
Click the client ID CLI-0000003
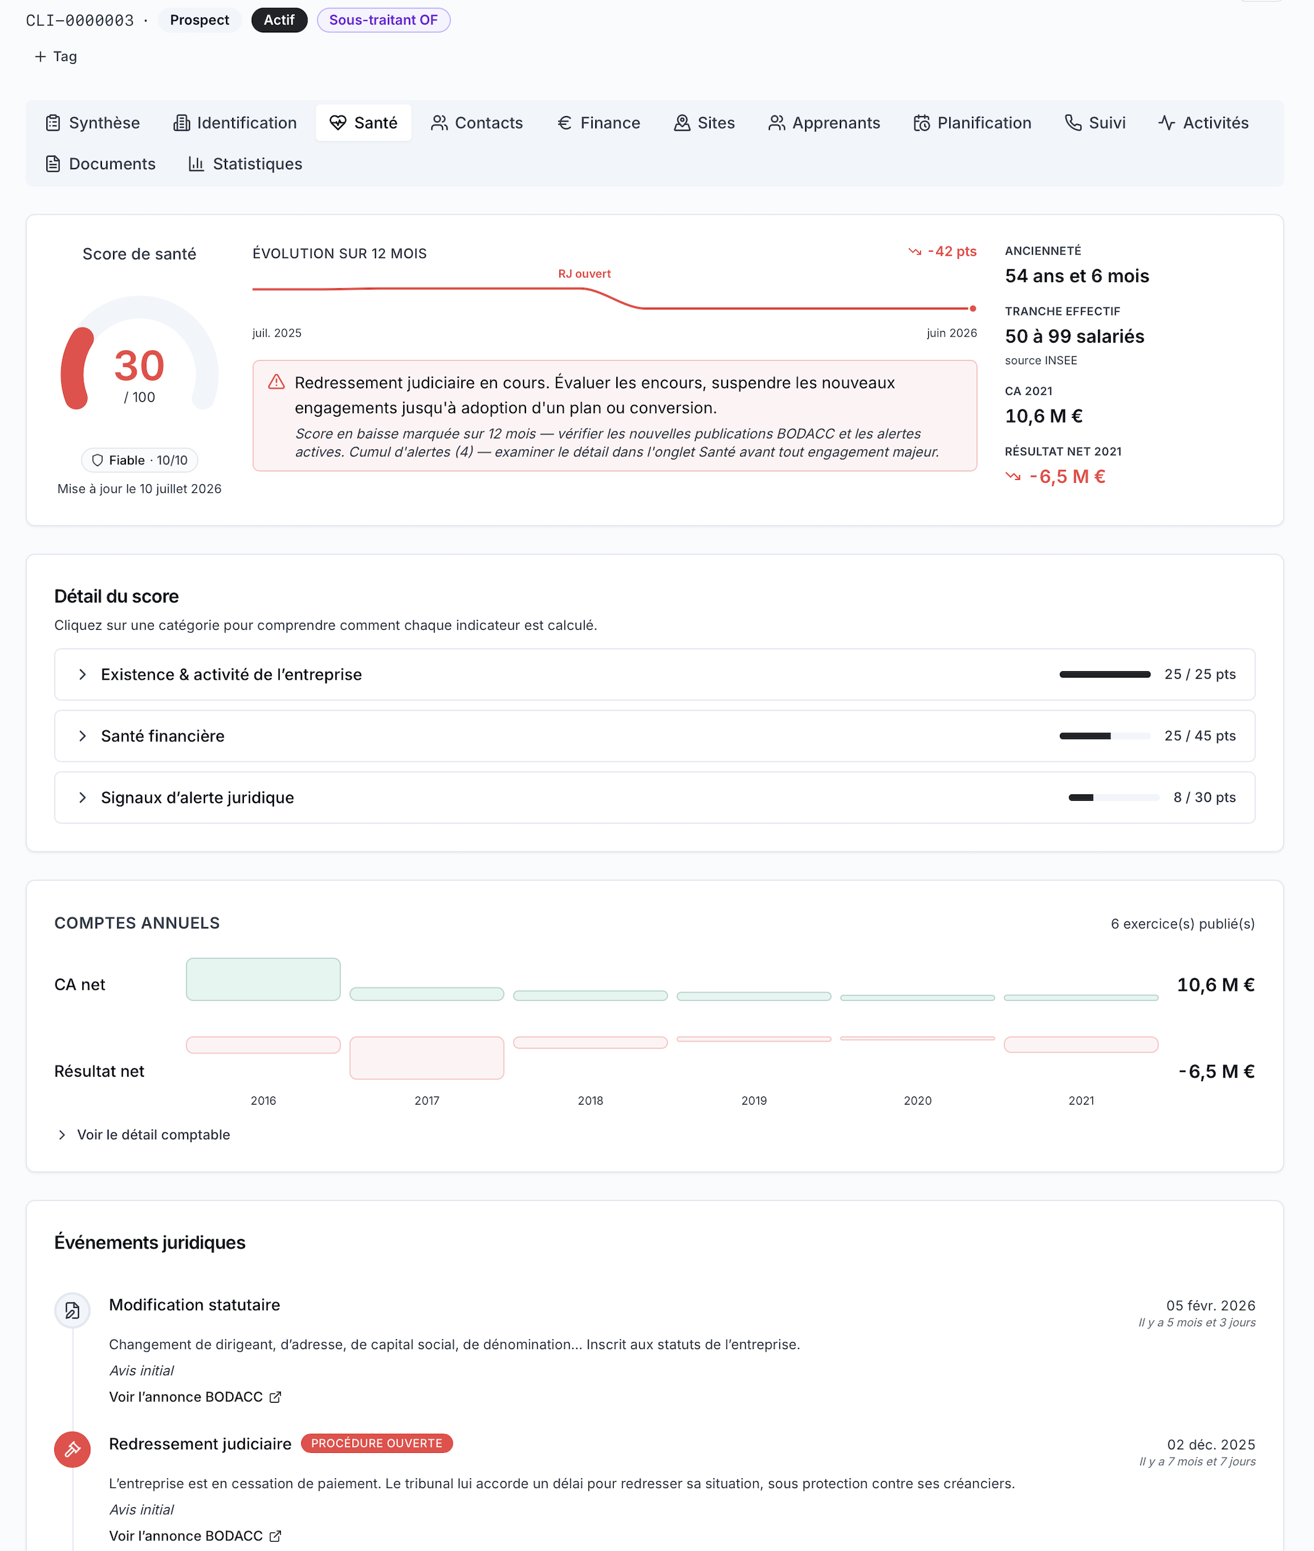click(80, 20)
